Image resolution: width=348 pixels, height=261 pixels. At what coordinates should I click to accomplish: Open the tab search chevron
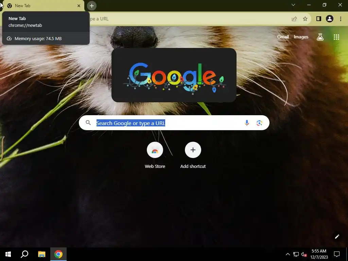293,5
